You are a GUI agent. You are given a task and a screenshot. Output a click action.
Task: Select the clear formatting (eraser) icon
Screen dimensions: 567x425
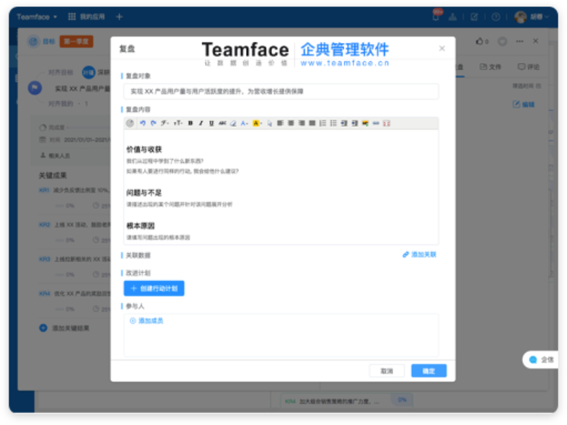[x=233, y=123]
